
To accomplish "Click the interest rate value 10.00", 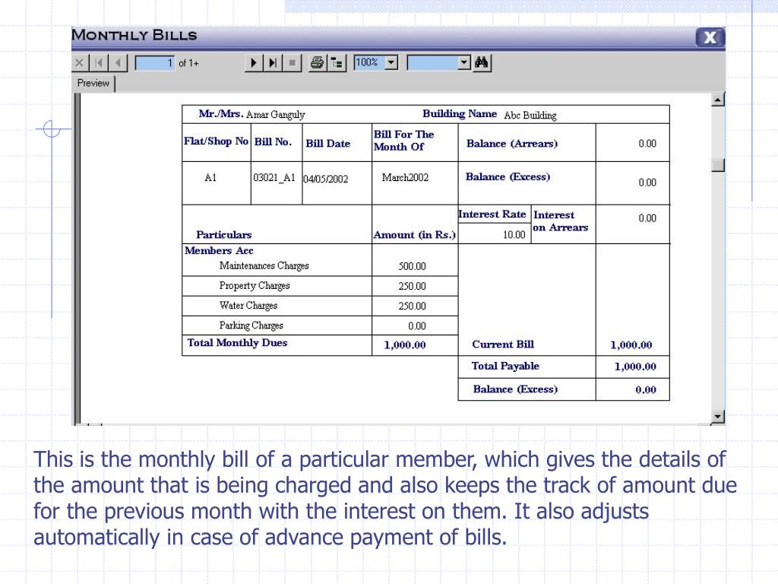I will (x=514, y=234).
